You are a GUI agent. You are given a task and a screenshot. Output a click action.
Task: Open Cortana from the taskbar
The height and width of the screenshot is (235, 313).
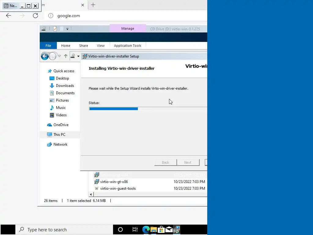tap(120, 229)
